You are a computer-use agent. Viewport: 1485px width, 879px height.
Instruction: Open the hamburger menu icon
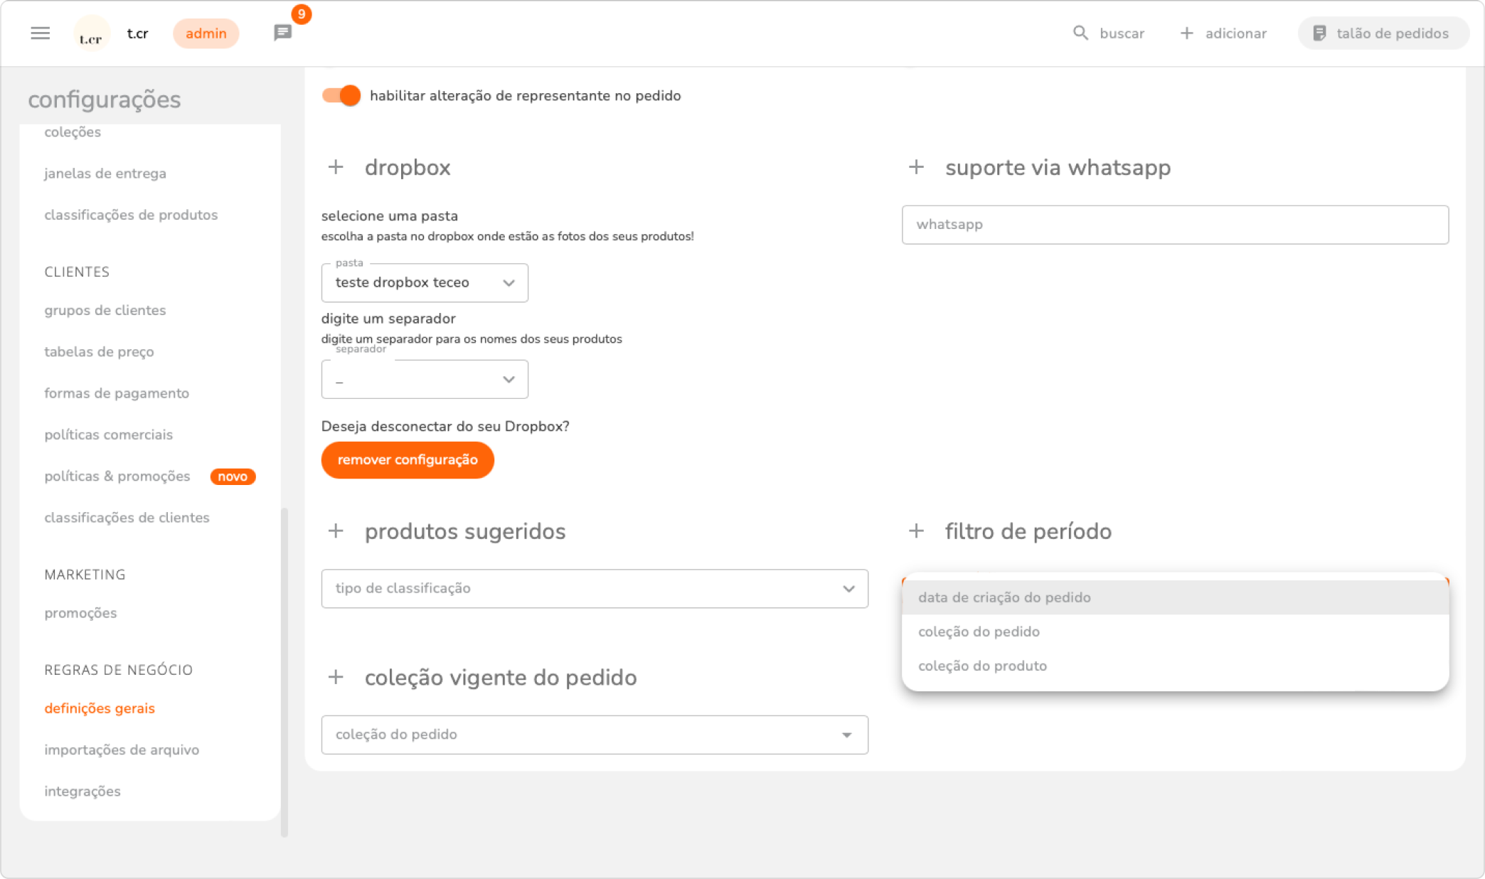coord(41,33)
